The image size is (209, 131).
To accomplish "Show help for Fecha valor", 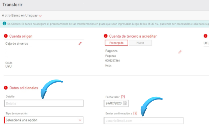I will pyautogui.click(x=123, y=97).
